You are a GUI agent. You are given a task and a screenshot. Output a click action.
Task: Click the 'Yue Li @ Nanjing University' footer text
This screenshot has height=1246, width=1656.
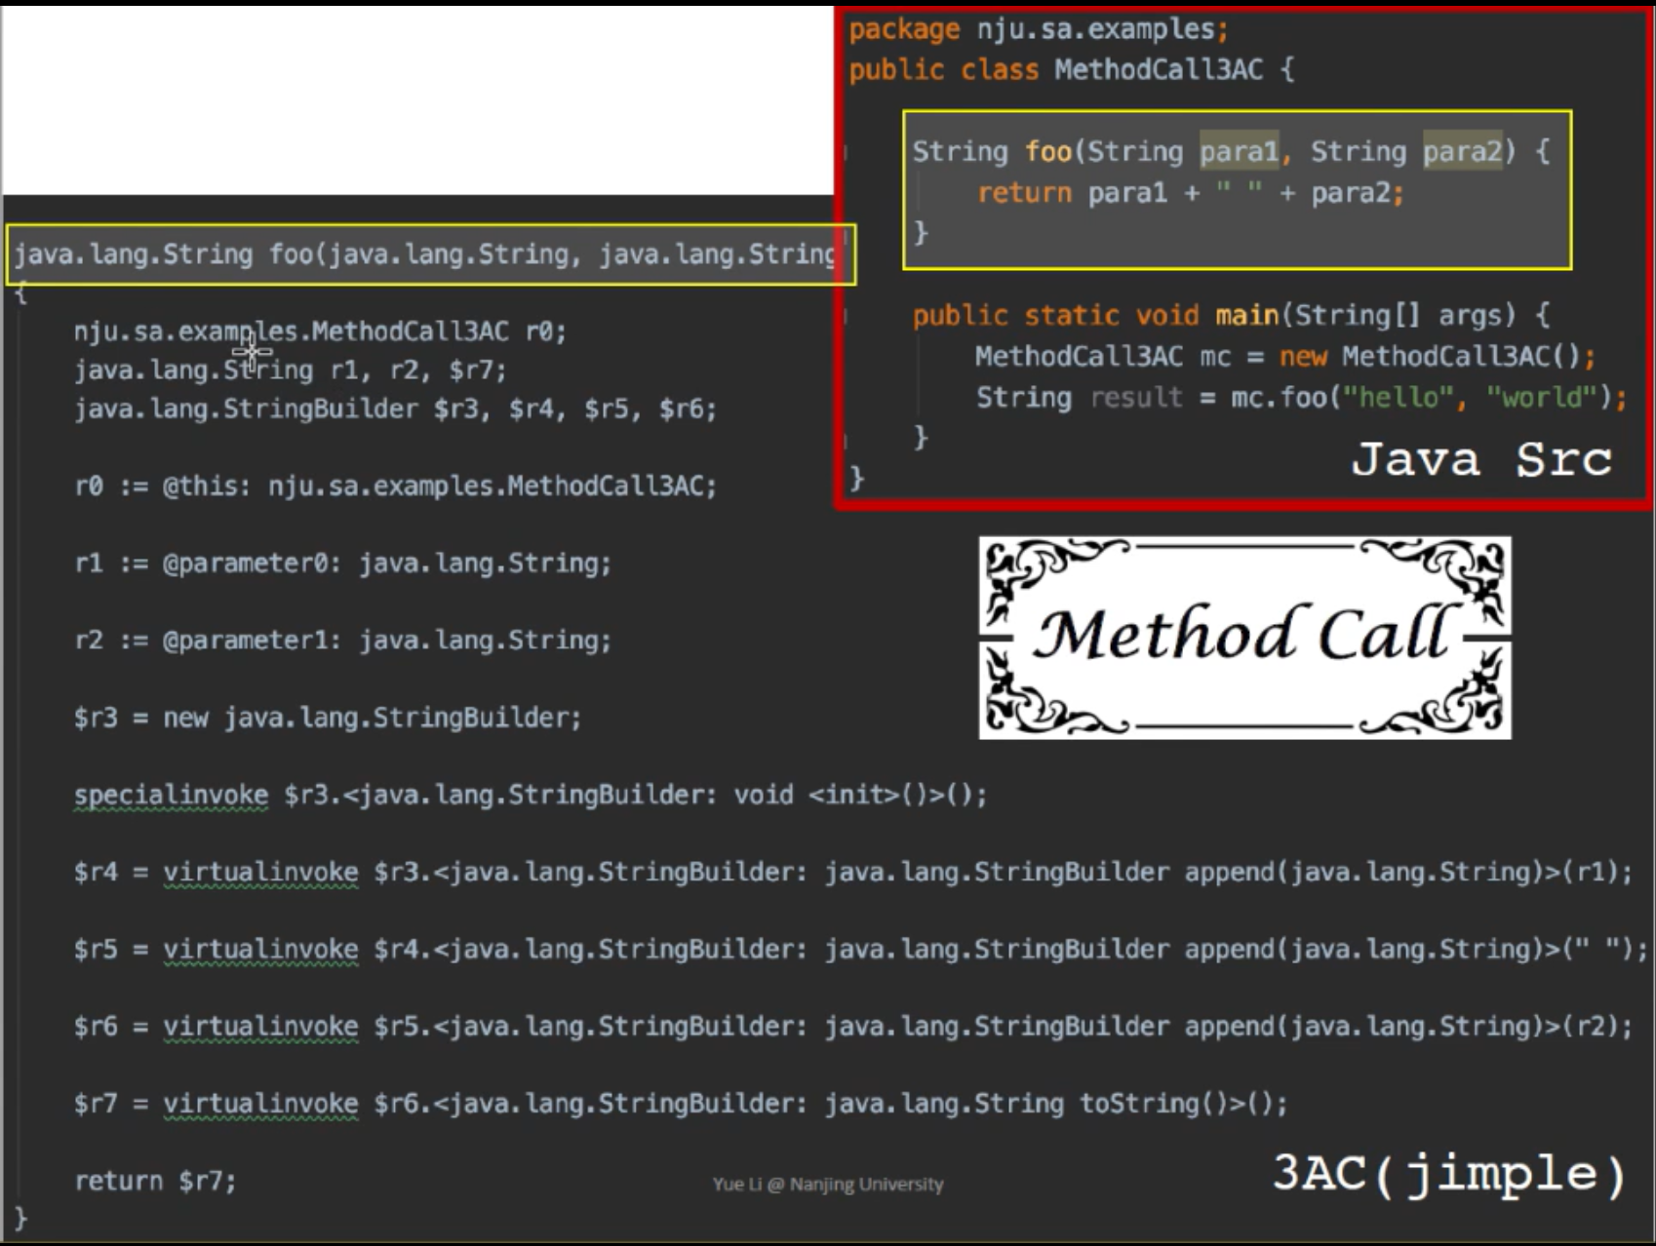[828, 1184]
